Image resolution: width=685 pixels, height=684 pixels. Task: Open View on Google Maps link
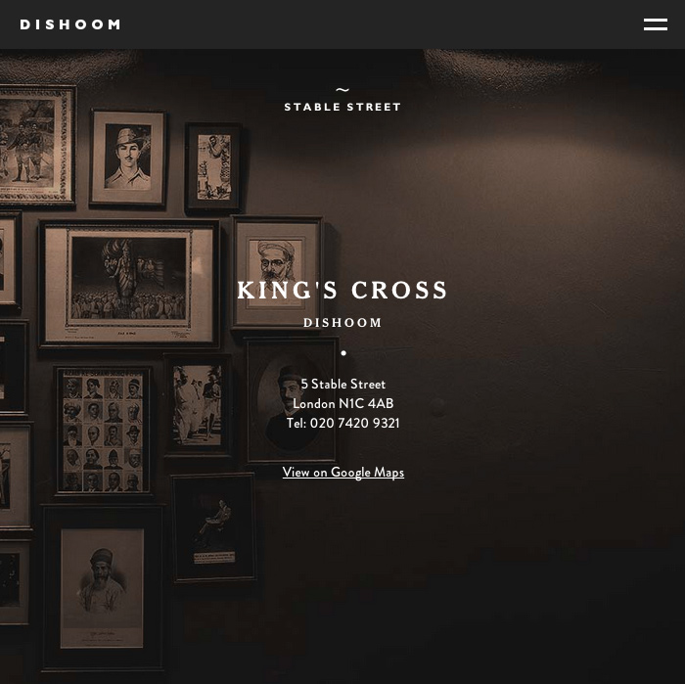[x=342, y=473]
